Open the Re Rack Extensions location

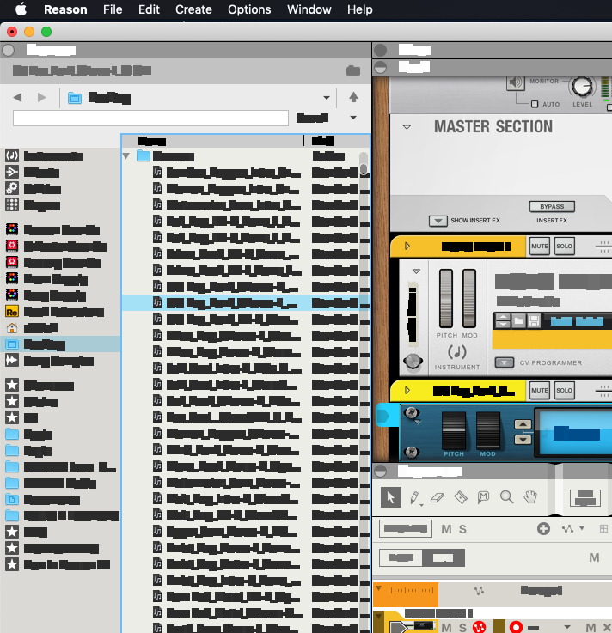point(12,312)
